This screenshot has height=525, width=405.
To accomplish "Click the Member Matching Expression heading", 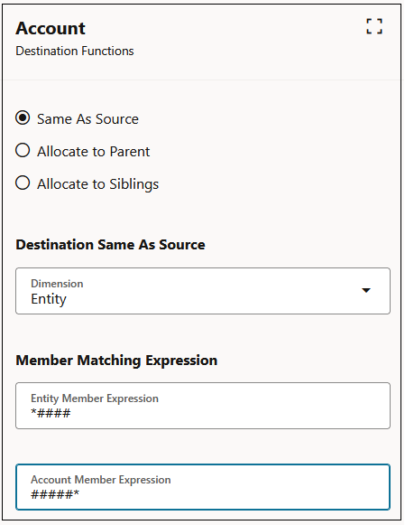I will click(x=116, y=361).
